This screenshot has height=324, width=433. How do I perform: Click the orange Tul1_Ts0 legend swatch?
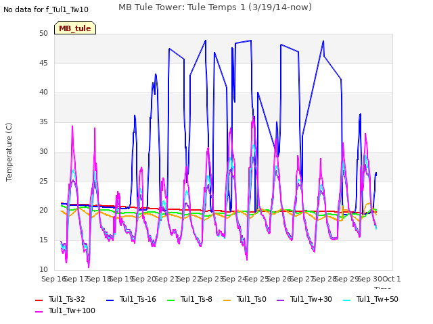pos(227,300)
